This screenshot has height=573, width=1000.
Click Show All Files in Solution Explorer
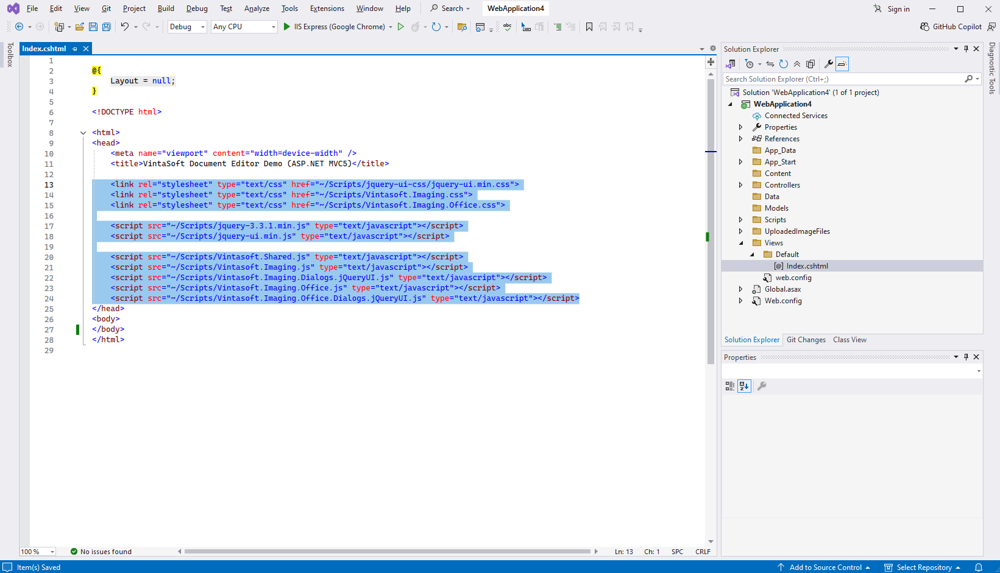(810, 64)
